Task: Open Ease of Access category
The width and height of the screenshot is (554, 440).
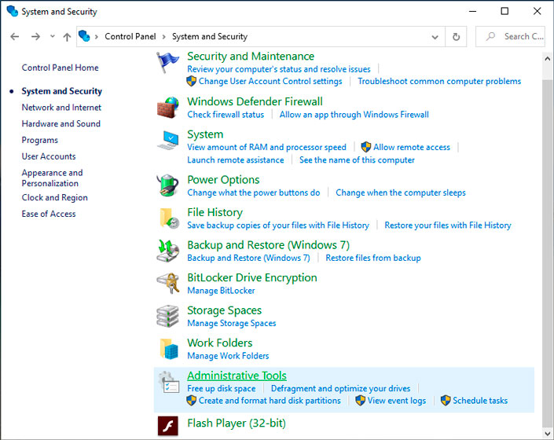Action: click(x=49, y=214)
